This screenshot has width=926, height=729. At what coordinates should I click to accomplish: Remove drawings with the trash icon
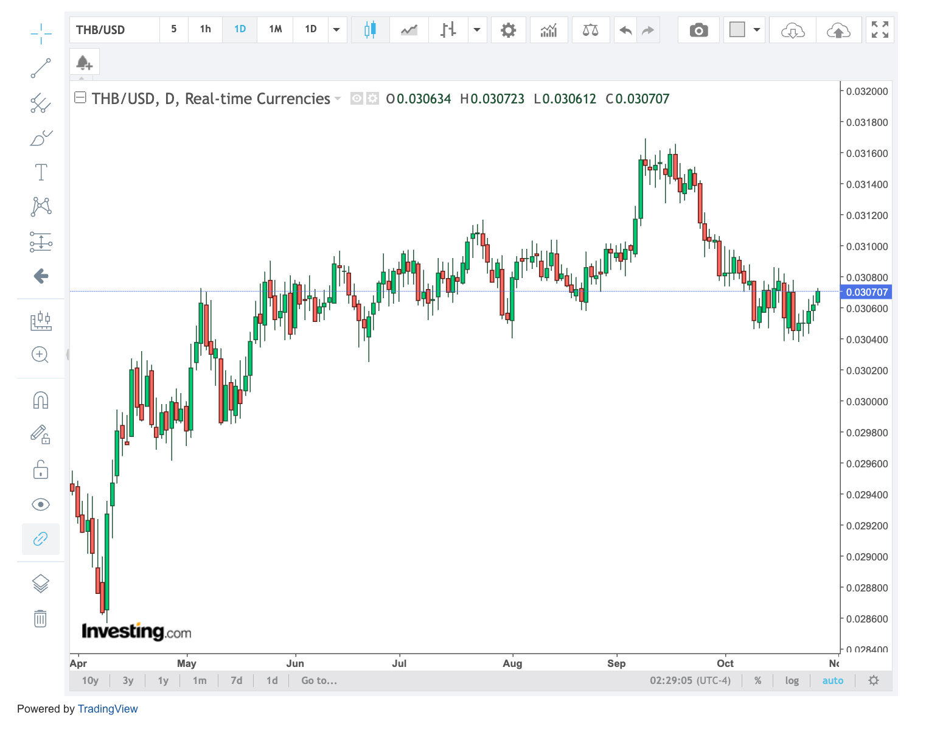(41, 619)
